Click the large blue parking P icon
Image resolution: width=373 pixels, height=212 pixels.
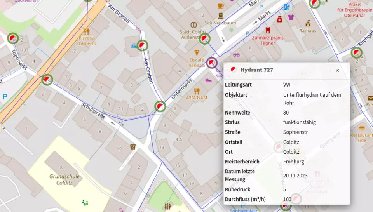pos(5,97)
